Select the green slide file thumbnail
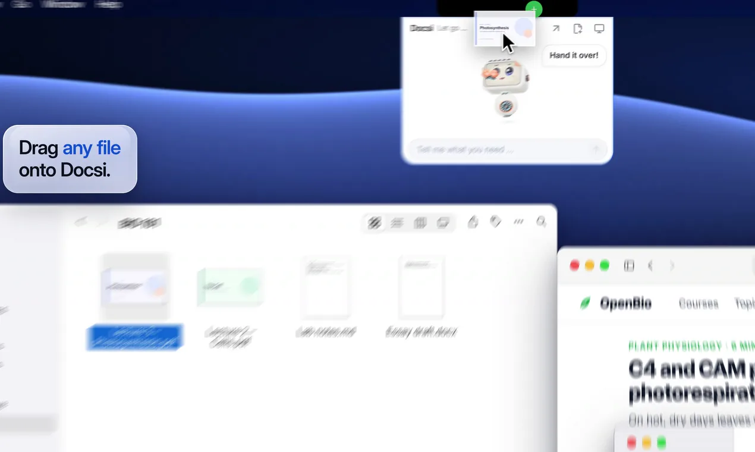Viewport: 755px width, 452px height. click(230, 287)
